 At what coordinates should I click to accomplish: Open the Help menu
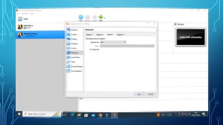pos(32,14)
